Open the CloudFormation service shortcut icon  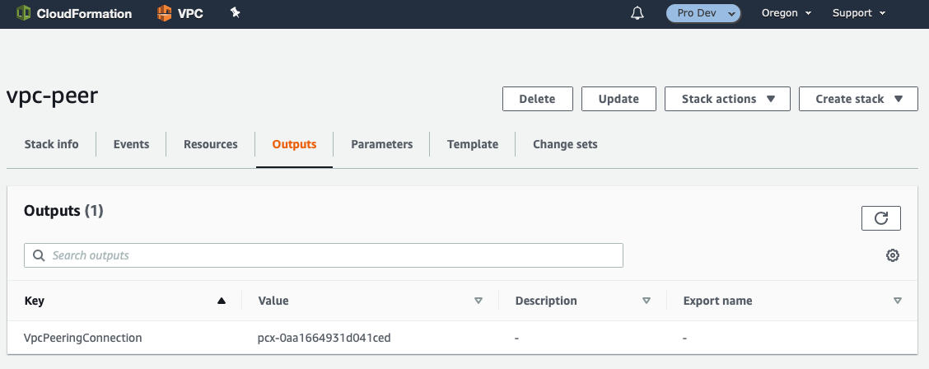coord(24,13)
